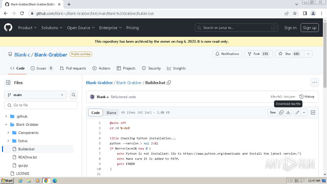Click the volume icon in system tray

point(290,181)
